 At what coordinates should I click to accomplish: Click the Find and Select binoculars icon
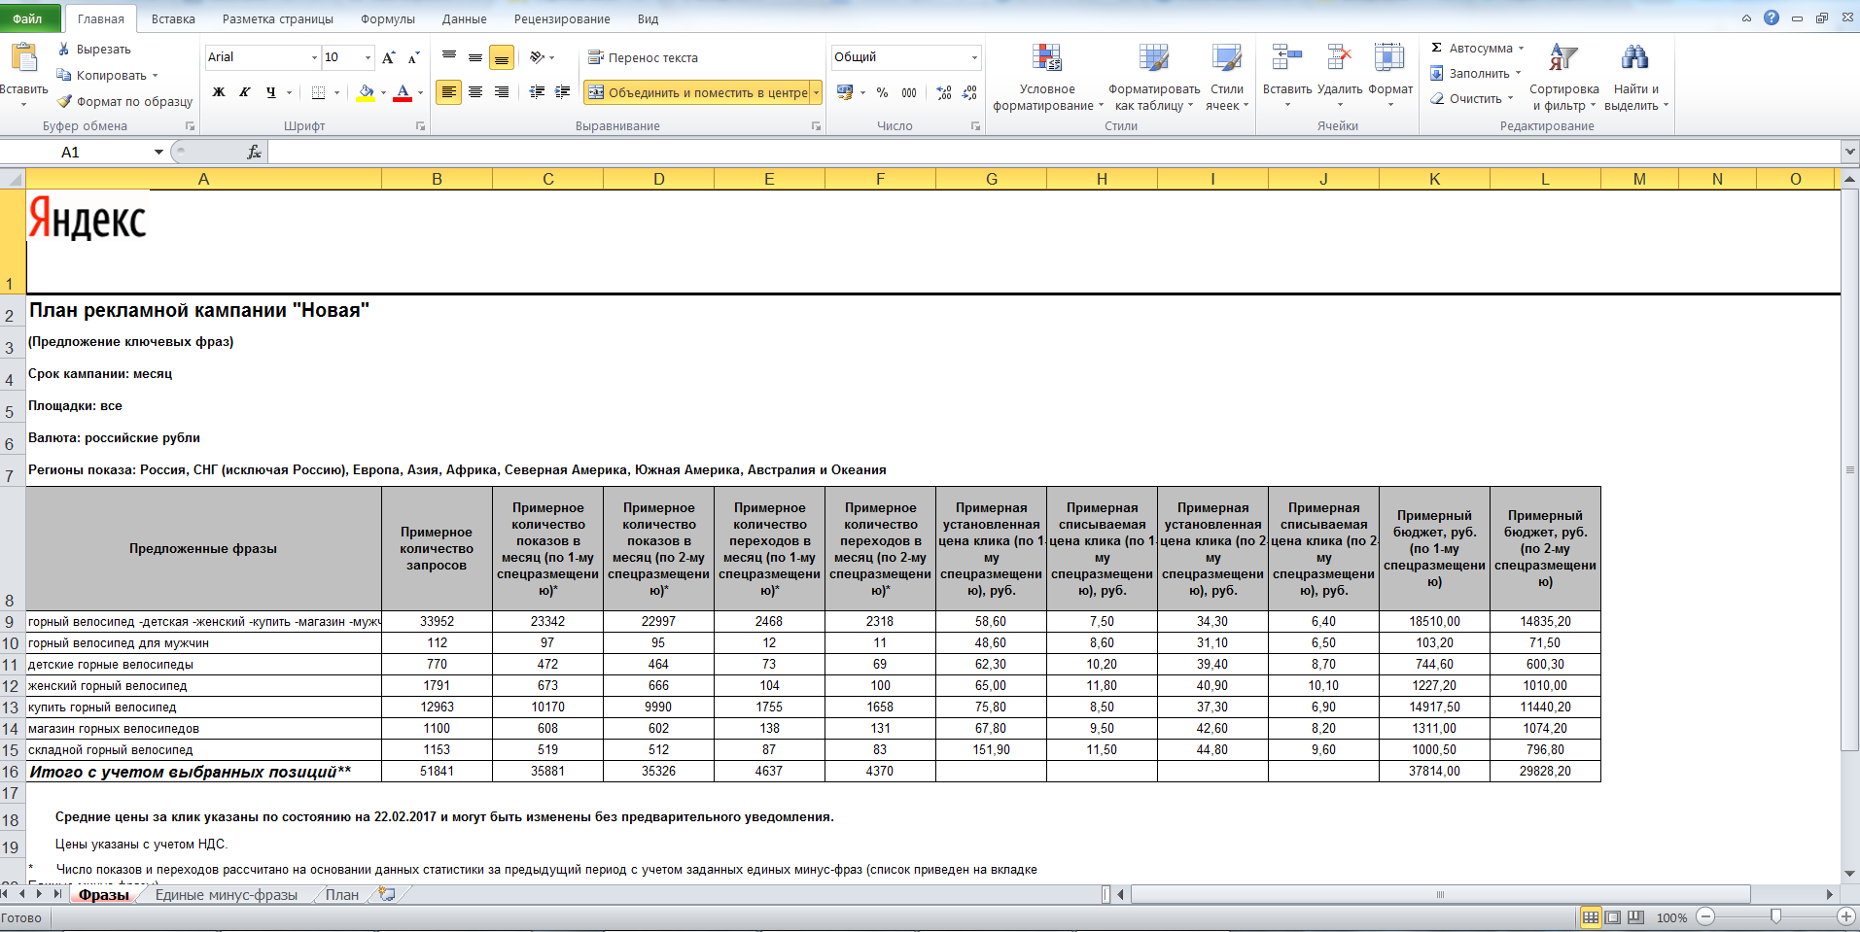1634,58
